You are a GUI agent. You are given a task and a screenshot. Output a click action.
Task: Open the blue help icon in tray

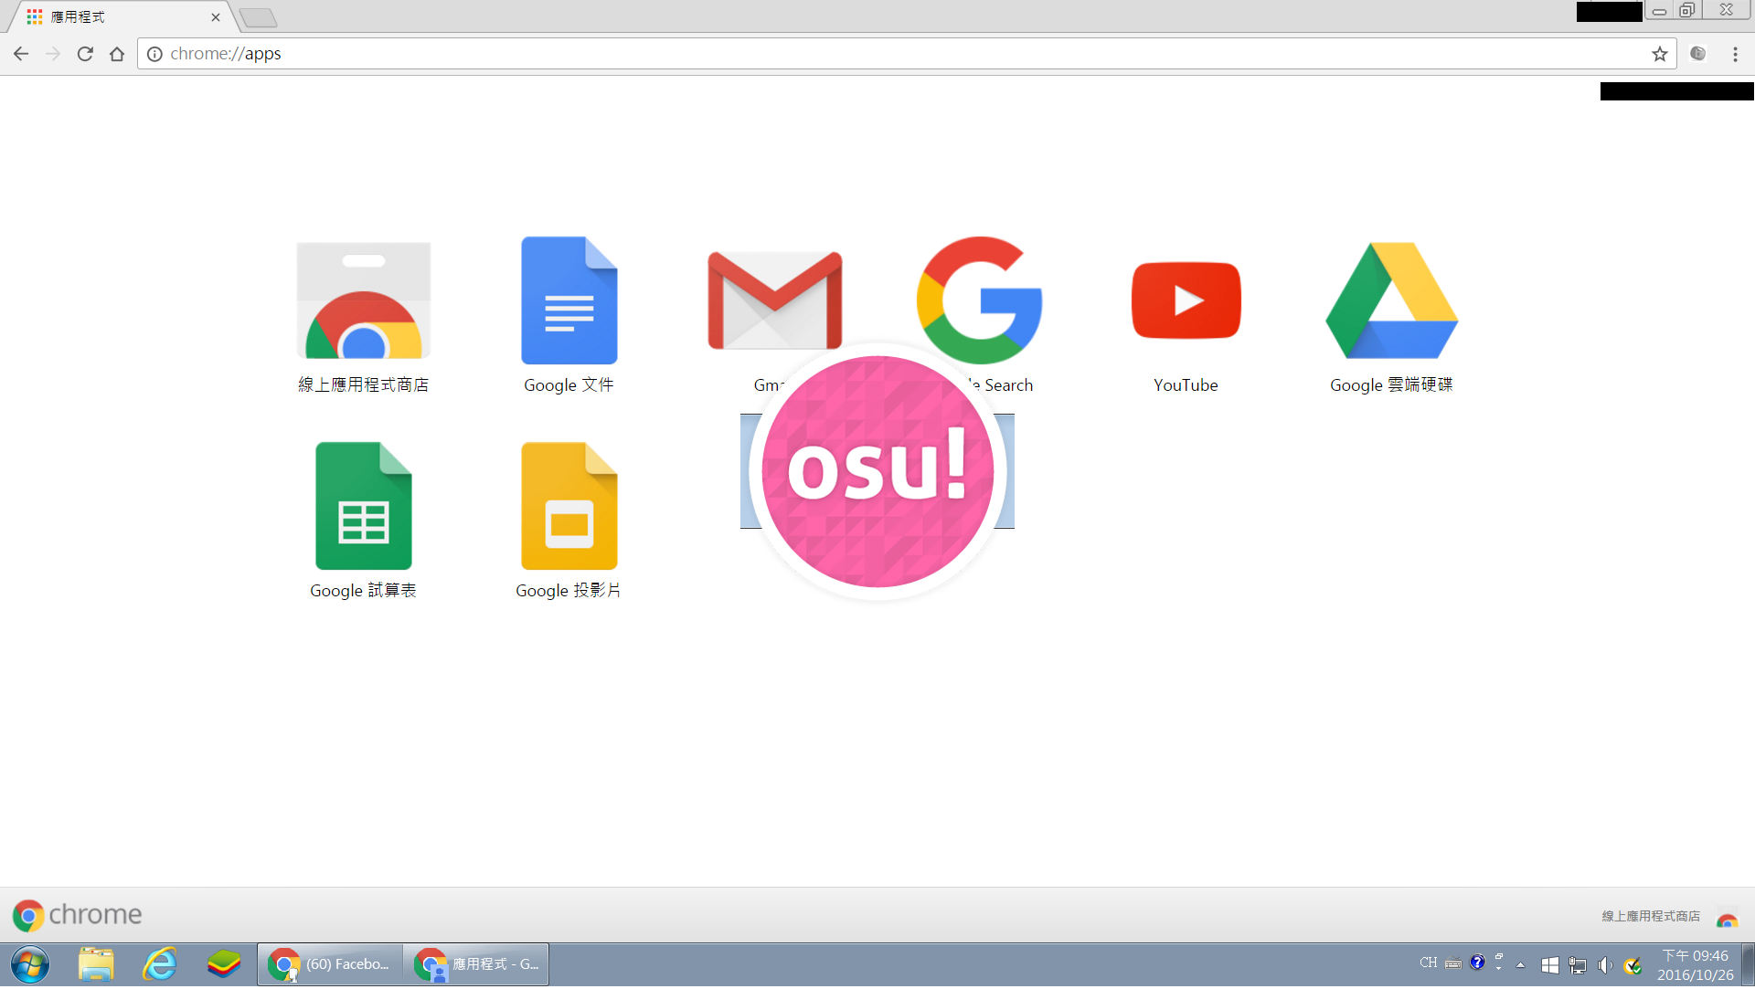[x=1477, y=963]
